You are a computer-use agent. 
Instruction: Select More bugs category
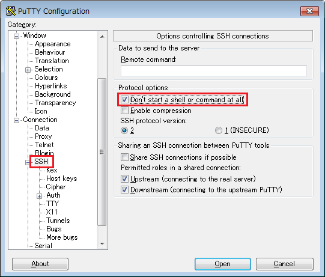(x=62, y=237)
